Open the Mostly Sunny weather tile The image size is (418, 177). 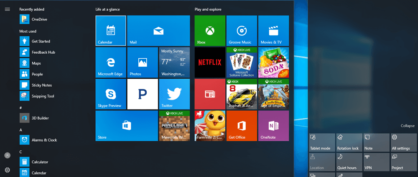pyautogui.click(x=174, y=62)
